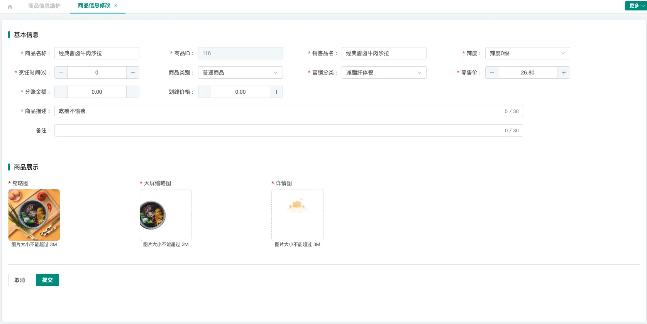
Task: Click the 烹饪时间 value field
Action: tap(97, 73)
